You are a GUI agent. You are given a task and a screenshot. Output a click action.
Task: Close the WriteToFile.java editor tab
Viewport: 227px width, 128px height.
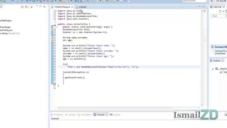[72, 7]
